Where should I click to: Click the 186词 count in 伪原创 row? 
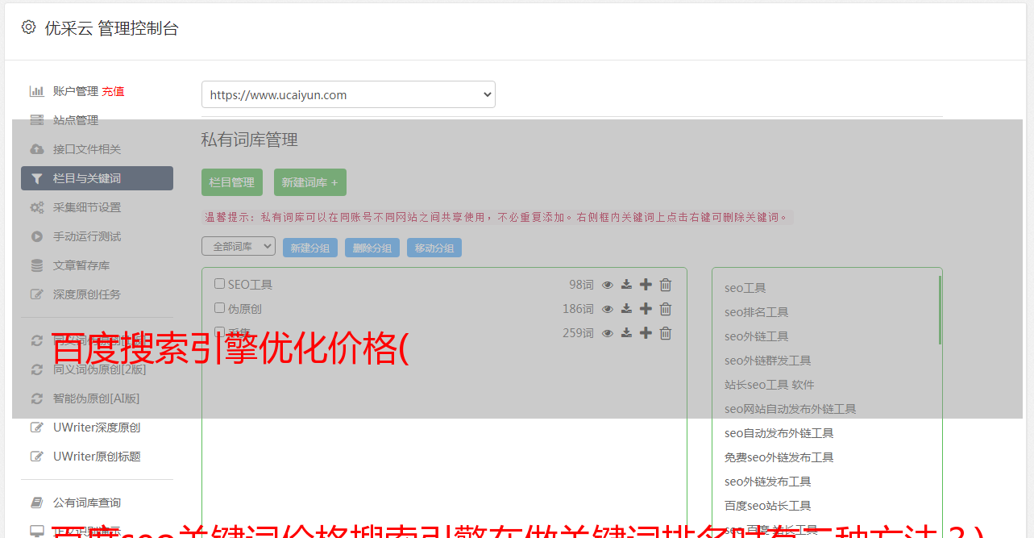578,309
